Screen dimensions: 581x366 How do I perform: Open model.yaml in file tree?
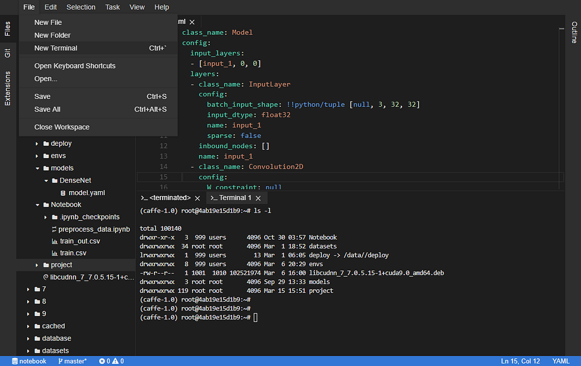[x=86, y=192]
